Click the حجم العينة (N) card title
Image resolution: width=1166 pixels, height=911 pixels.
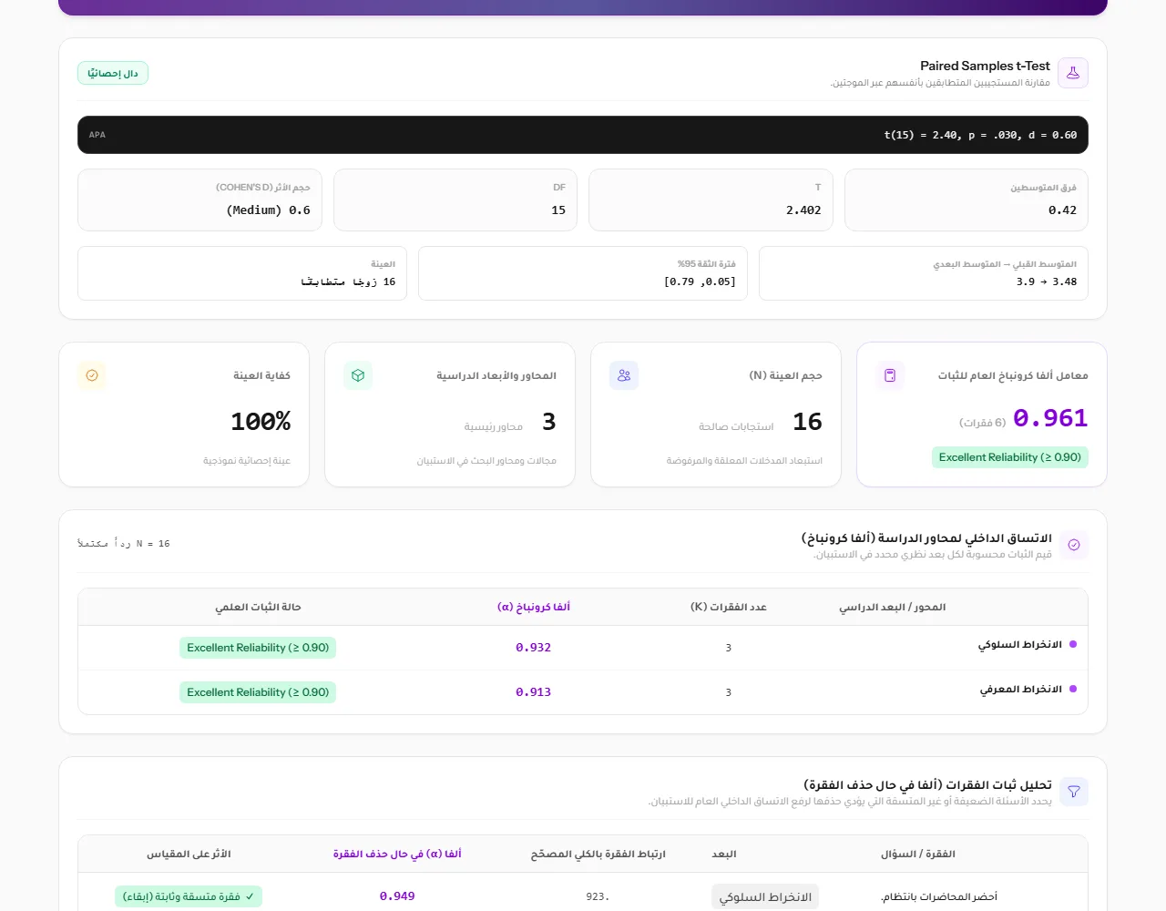pyautogui.click(x=785, y=375)
